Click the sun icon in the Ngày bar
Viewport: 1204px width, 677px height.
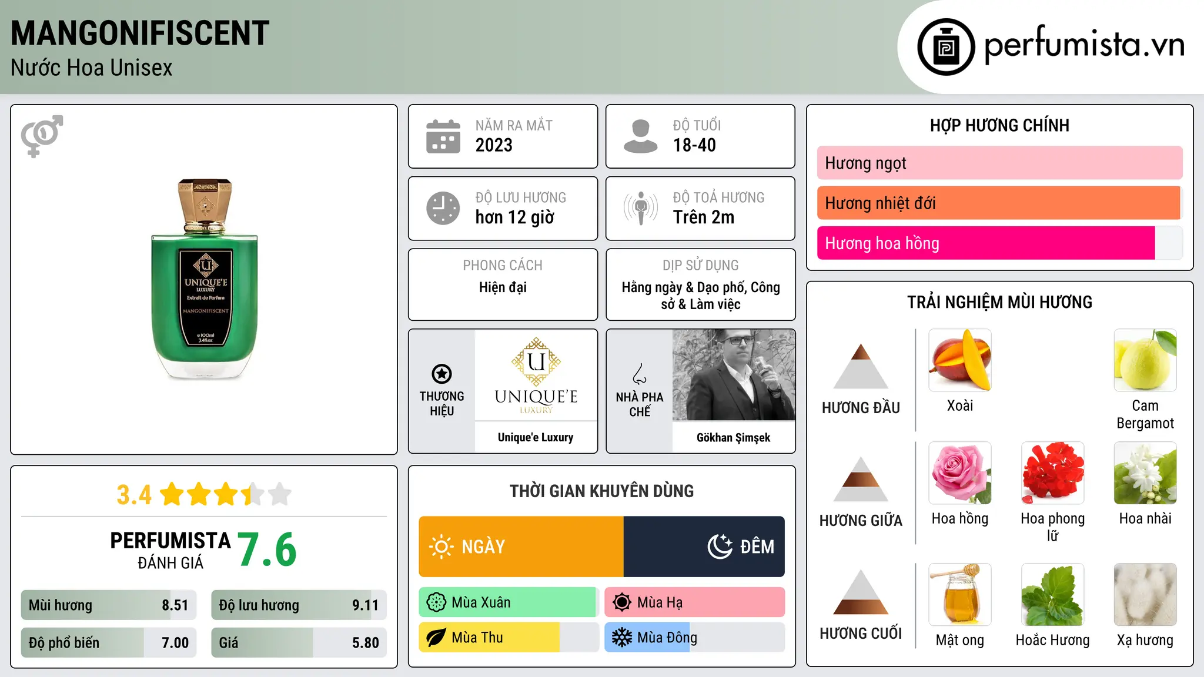pyautogui.click(x=441, y=547)
